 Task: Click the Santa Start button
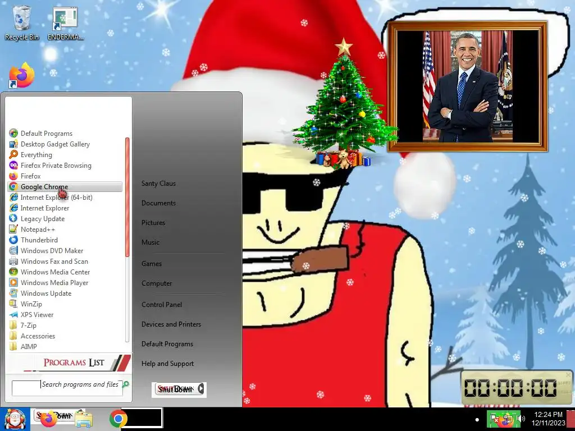click(x=15, y=419)
